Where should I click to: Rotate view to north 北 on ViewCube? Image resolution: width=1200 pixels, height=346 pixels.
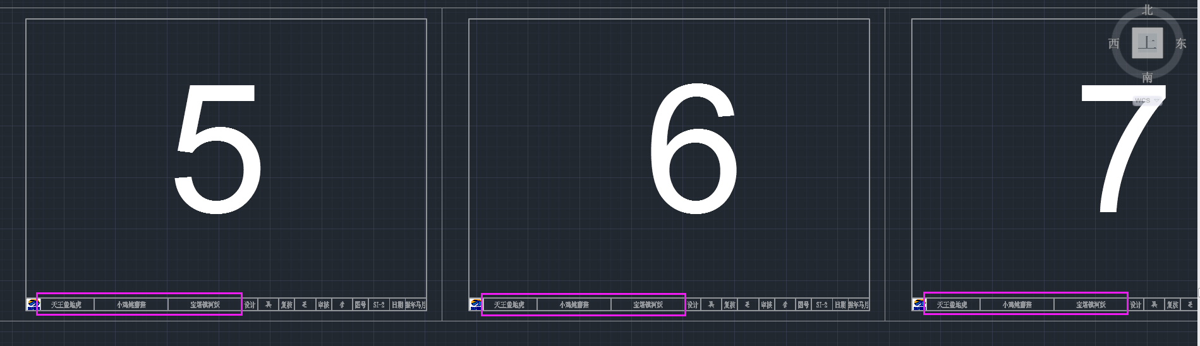tap(1148, 10)
